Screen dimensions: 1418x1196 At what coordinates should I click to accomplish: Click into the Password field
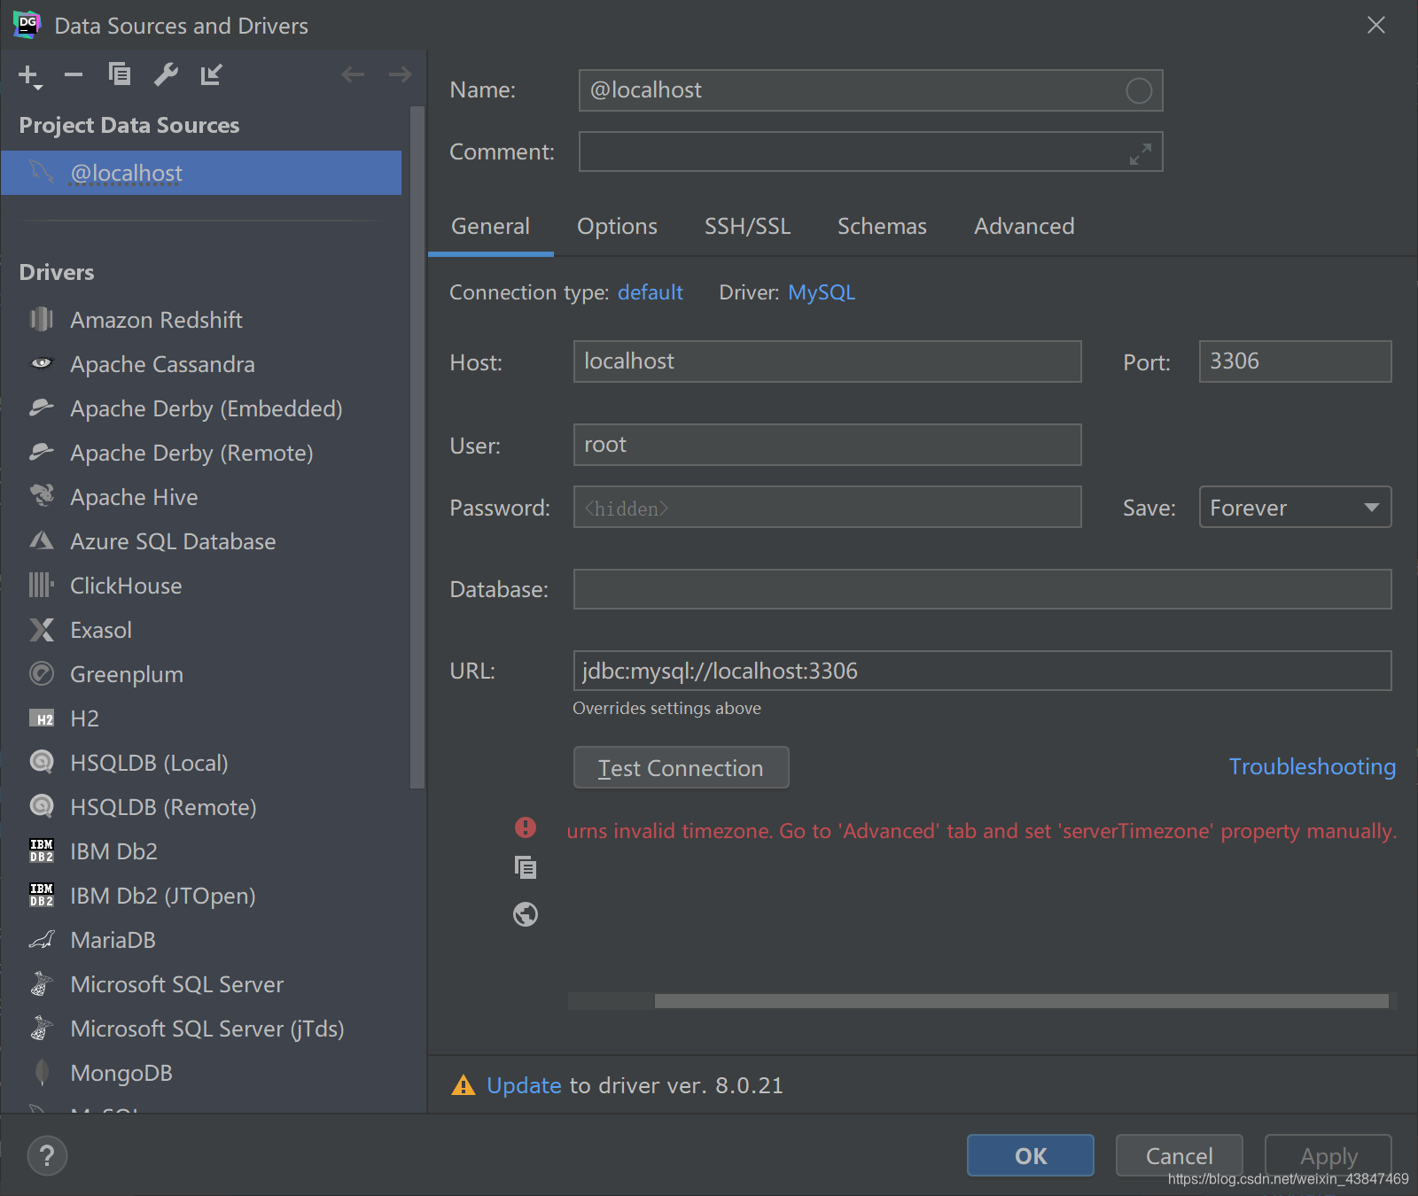(827, 507)
